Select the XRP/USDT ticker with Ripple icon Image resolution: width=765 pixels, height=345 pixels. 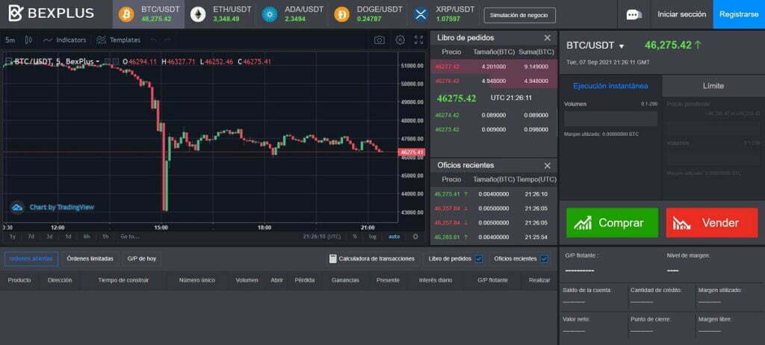(443, 14)
